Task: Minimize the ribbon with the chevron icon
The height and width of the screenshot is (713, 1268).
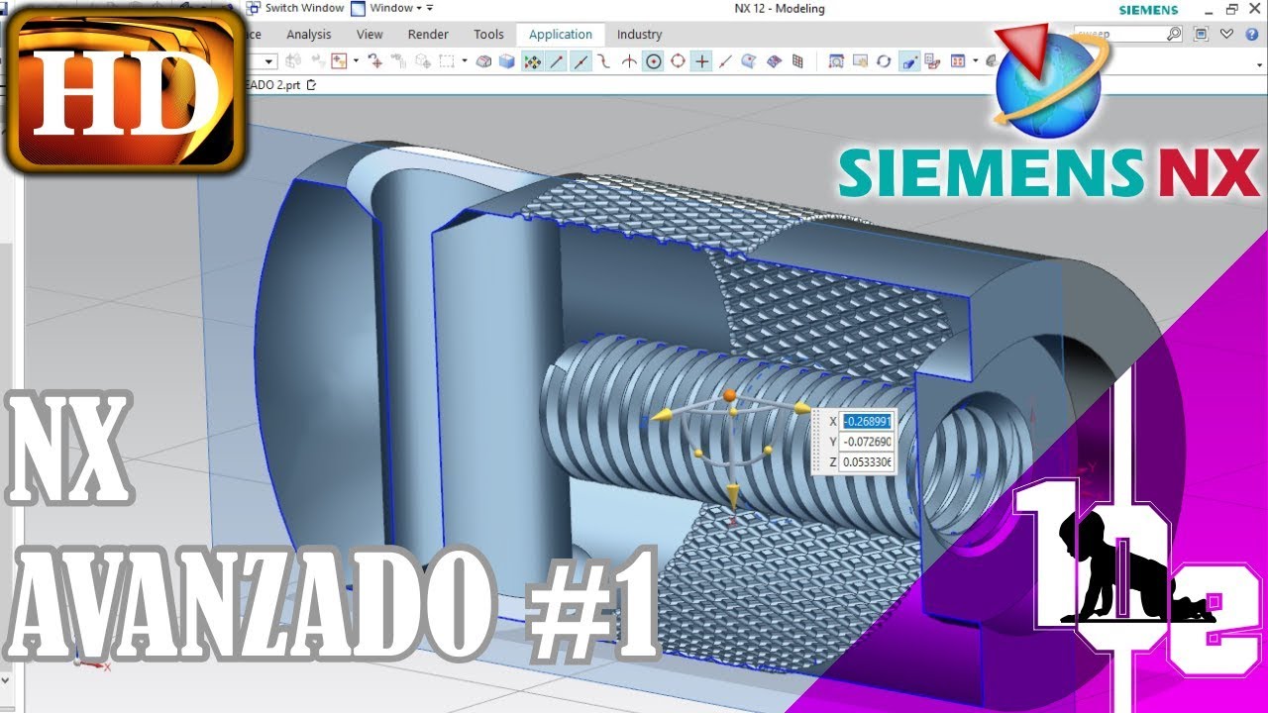Action: click(1226, 34)
